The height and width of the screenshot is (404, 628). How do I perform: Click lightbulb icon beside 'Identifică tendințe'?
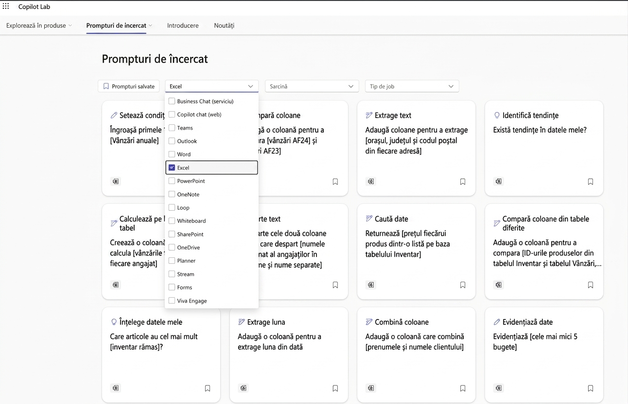pyautogui.click(x=497, y=116)
